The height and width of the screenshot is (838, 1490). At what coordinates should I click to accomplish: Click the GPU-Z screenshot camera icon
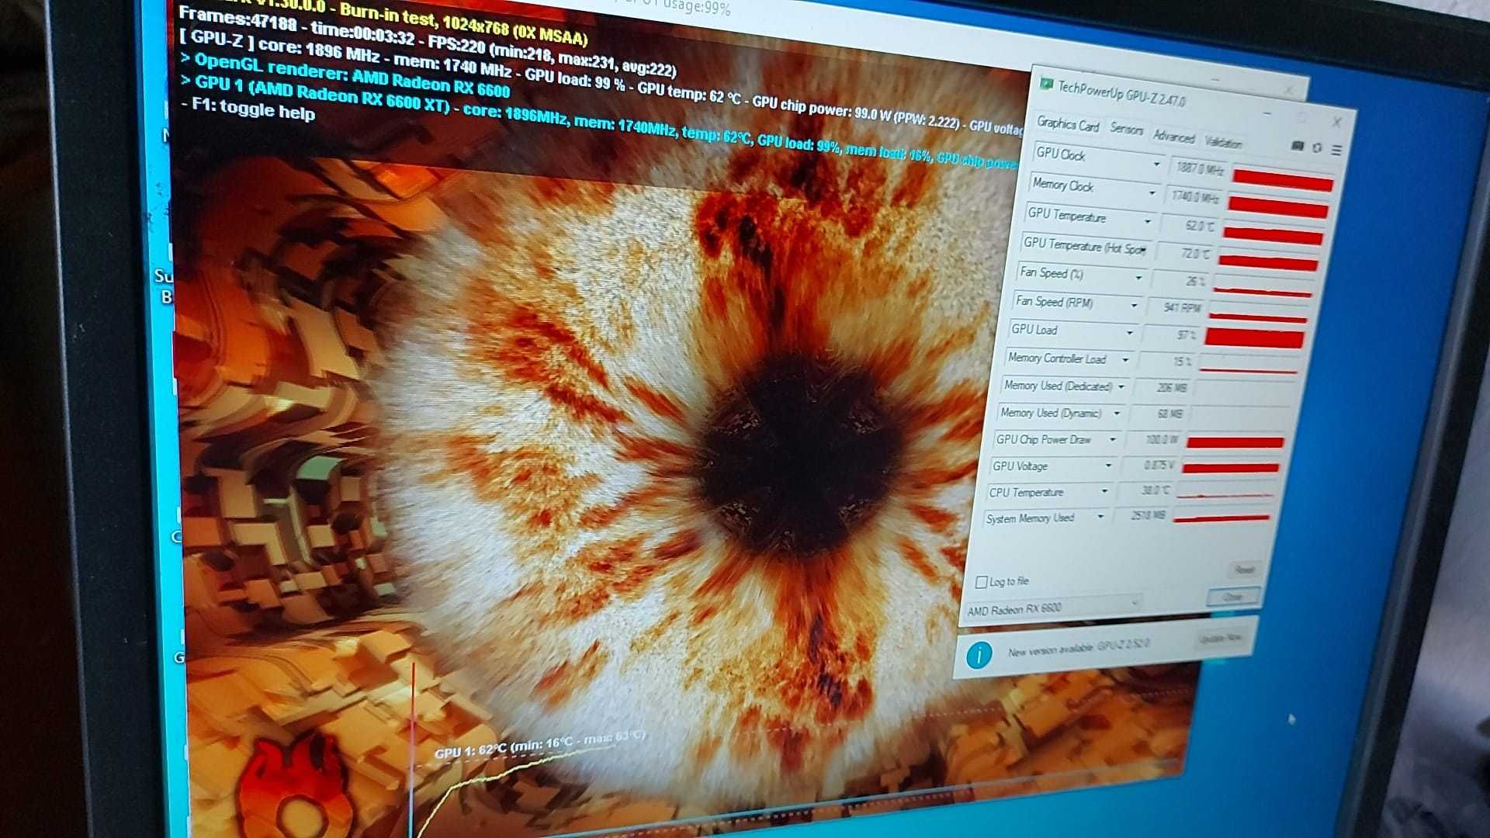(x=1297, y=146)
